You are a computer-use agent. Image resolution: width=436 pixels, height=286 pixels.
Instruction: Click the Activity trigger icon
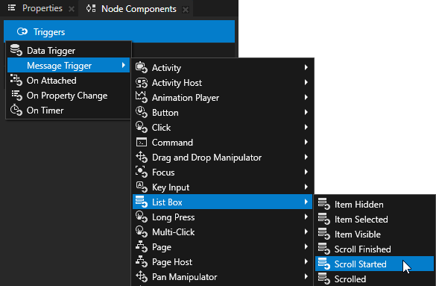(x=142, y=67)
